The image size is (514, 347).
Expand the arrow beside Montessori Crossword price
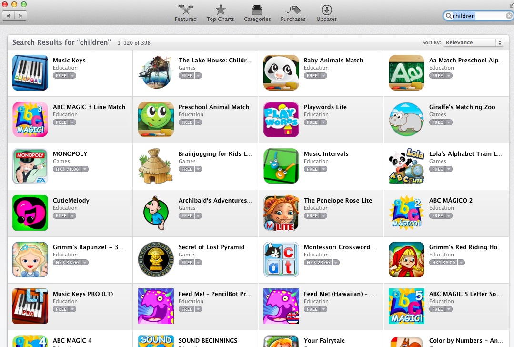pyautogui.click(x=336, y=262)
